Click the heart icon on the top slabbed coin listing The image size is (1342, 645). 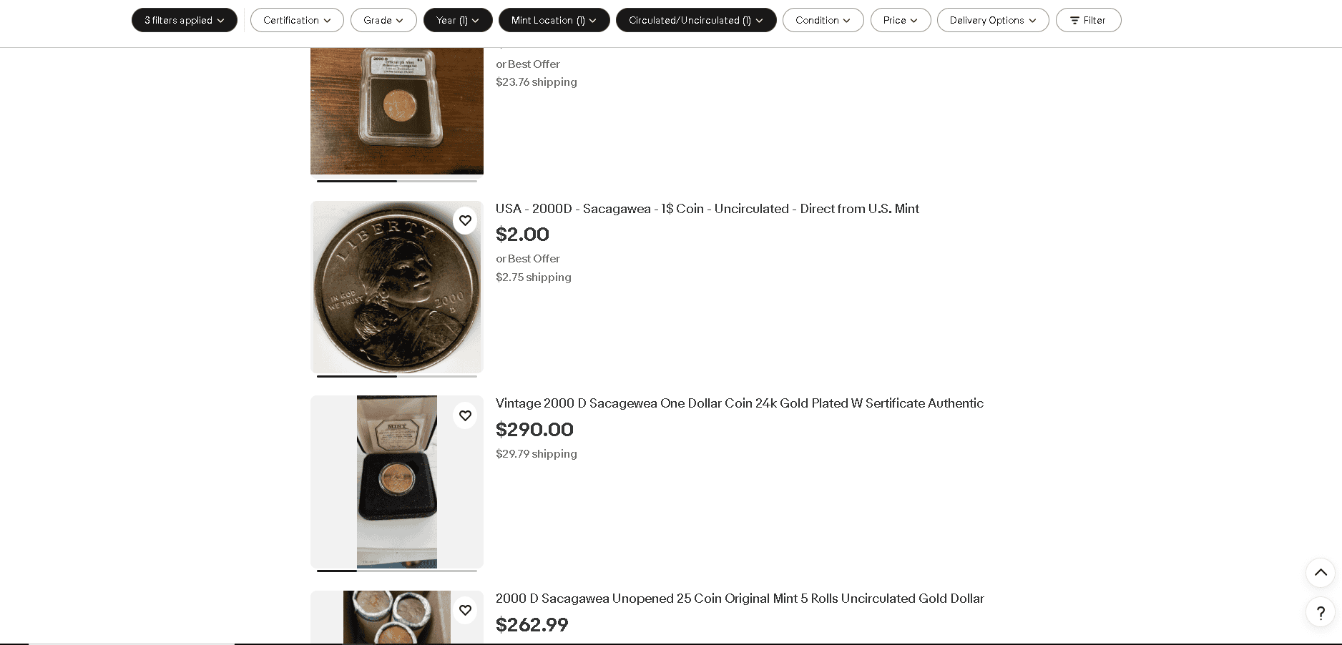pyautogui.click(x=465, y=46)
